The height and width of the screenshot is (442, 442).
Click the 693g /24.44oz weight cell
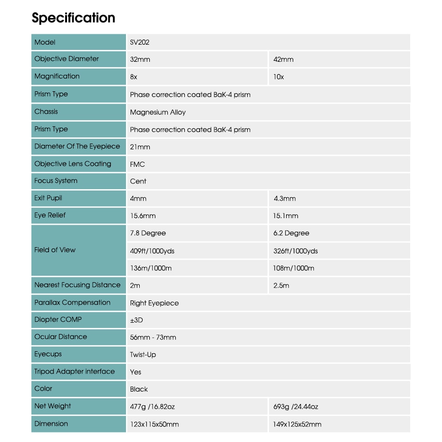click(340, 406)
